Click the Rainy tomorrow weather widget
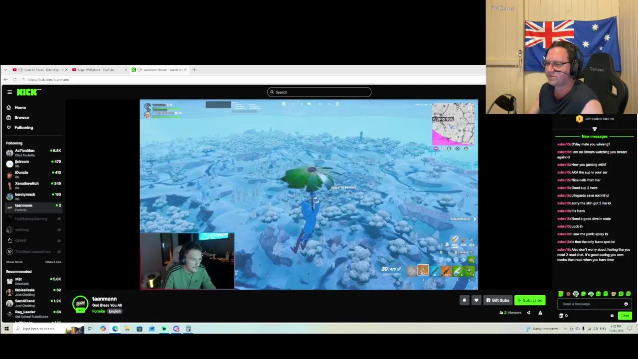Screen dimensions: 638x359 coord(542,329)
